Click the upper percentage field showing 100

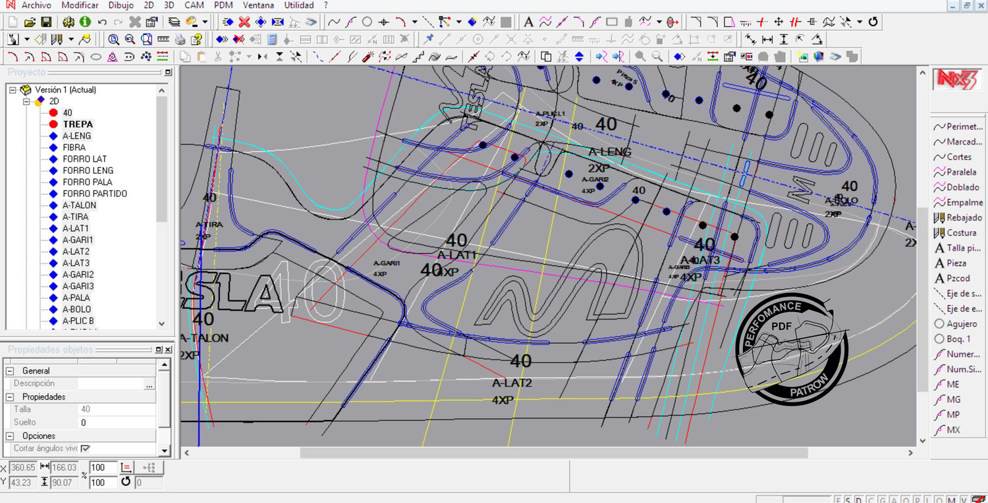[103, 467]
